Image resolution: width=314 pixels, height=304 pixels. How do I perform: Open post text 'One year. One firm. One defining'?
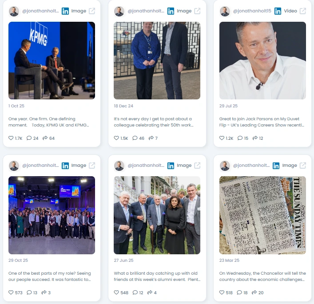42,119
